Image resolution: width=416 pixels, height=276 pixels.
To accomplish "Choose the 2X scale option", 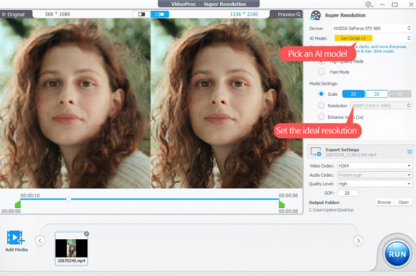I will coord(353,94).
